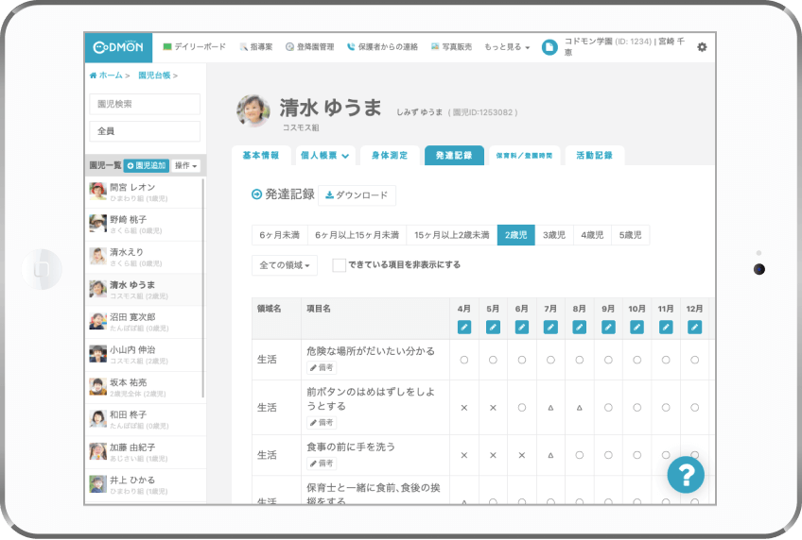Screen dimensions: 802x540
Task: Select the 6ヶ月未満 age filter
Action: [280, 235]
